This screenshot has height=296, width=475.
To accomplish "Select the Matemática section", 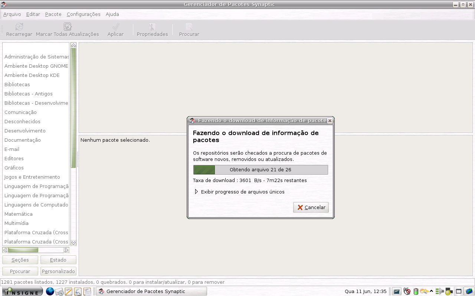I will (x=36, y=214).
